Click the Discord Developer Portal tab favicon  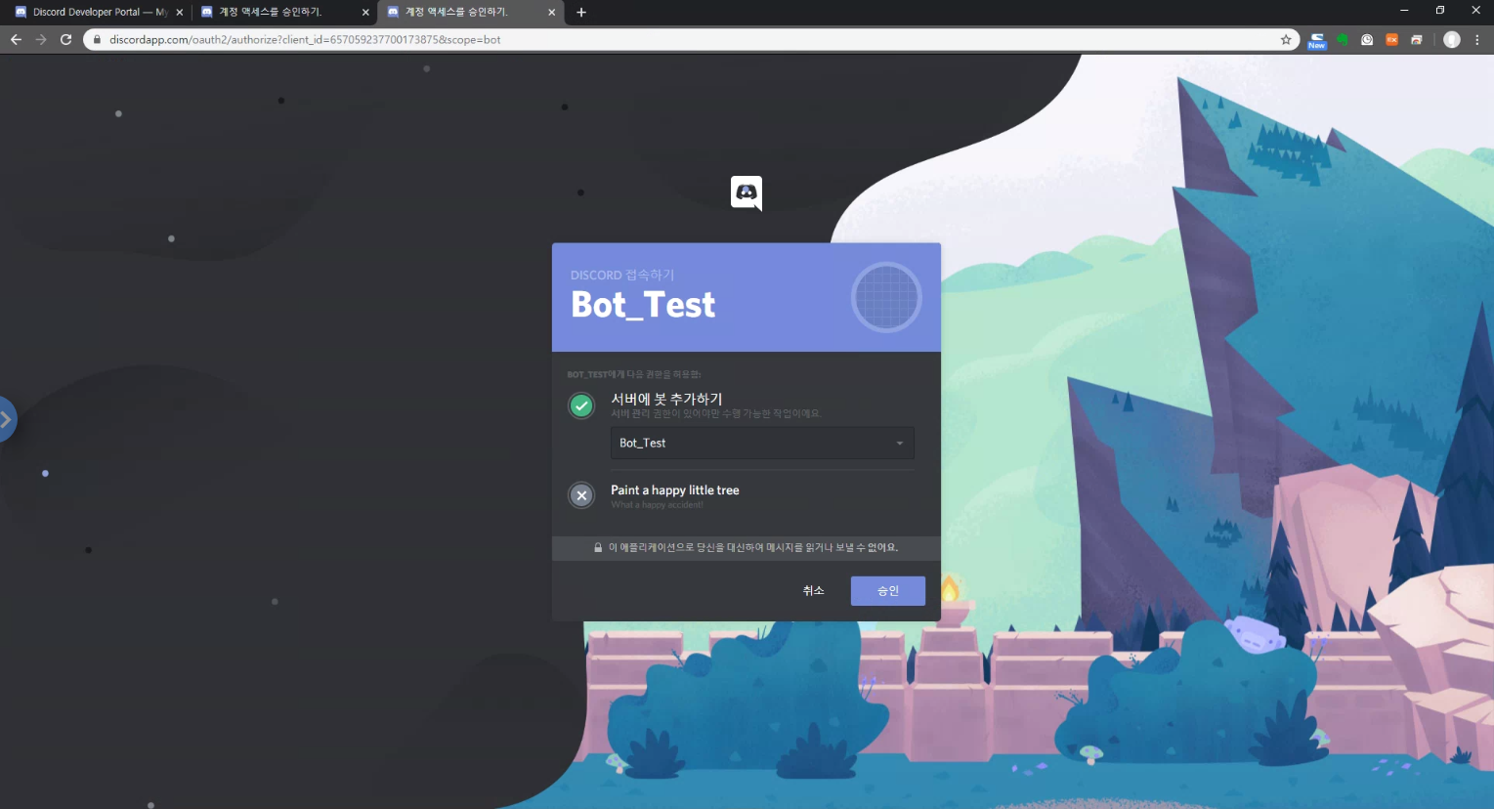coord(21,13)
